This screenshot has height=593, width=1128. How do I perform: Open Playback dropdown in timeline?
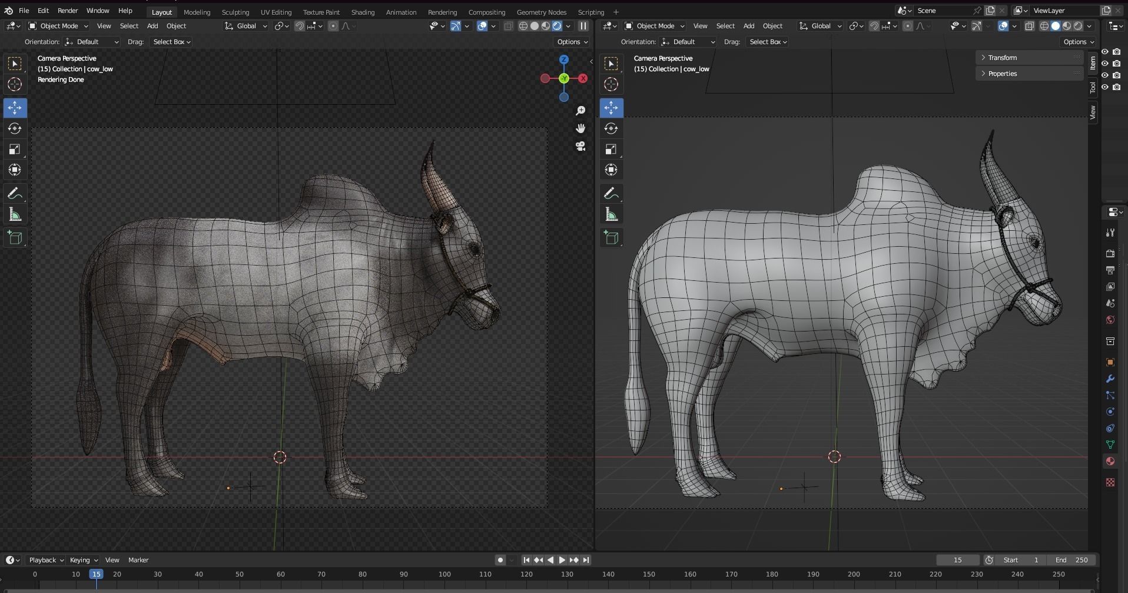pyautogui.click(x=46, y=560)
